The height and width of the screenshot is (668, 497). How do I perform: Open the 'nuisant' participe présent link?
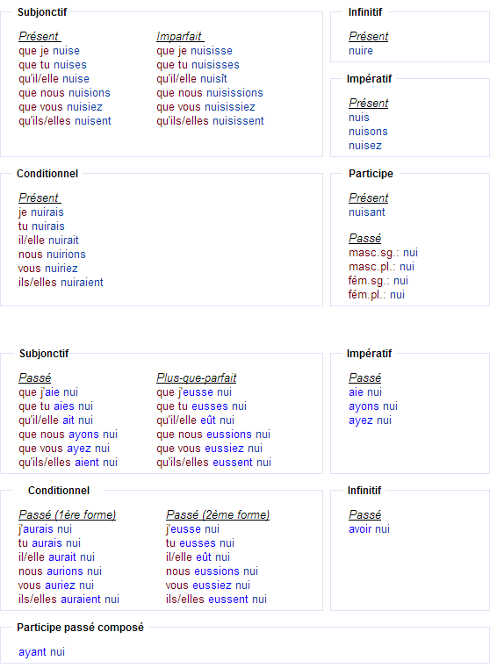(366, 212)
